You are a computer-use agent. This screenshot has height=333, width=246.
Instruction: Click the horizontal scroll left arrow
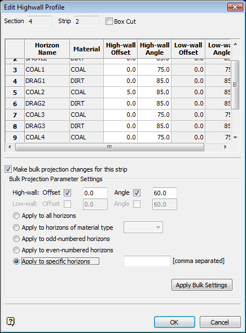click(x=10, y=147)
